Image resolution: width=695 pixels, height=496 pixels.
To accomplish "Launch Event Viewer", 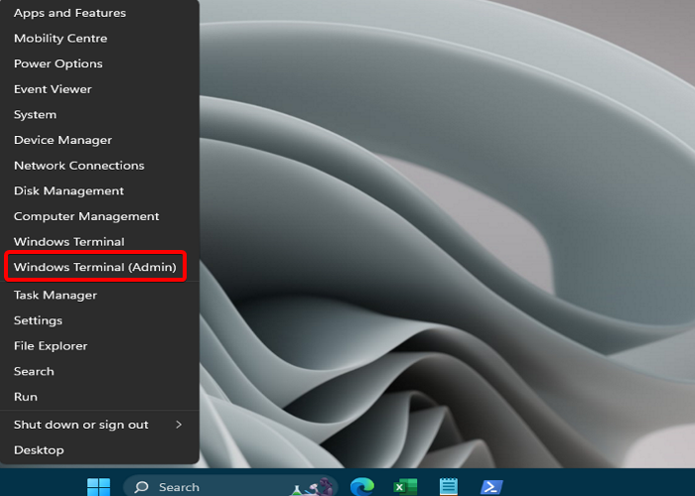I will (x=99, y=89).
